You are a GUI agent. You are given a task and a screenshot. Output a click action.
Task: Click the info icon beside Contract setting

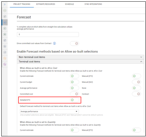(x=54, y=43)
